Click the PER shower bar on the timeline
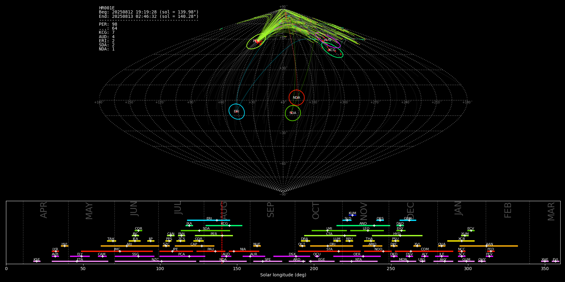This screenshot has width=565, height=282. click(x=214, y=236)
